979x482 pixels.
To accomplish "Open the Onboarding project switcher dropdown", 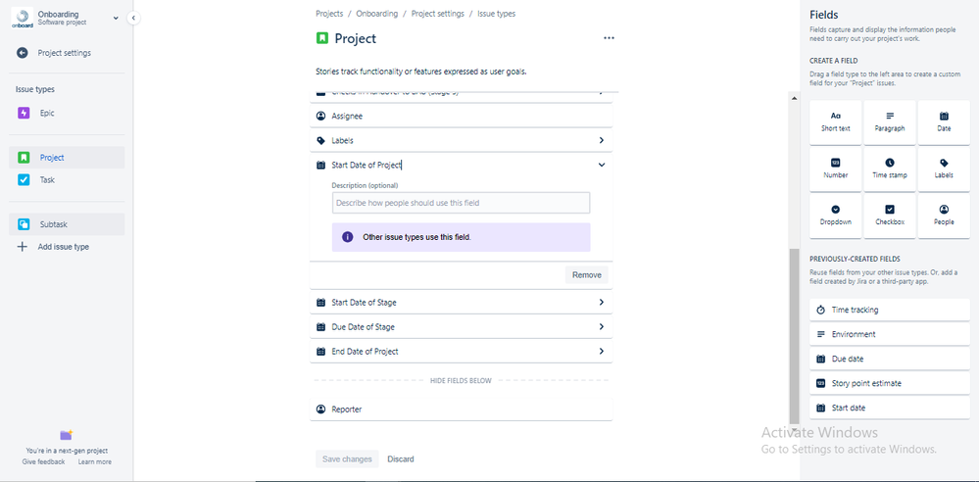I will pyautogui.click(x=116, y=18).
